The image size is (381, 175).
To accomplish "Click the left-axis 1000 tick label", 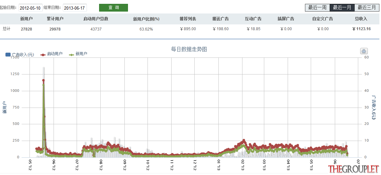I will 14,91.
